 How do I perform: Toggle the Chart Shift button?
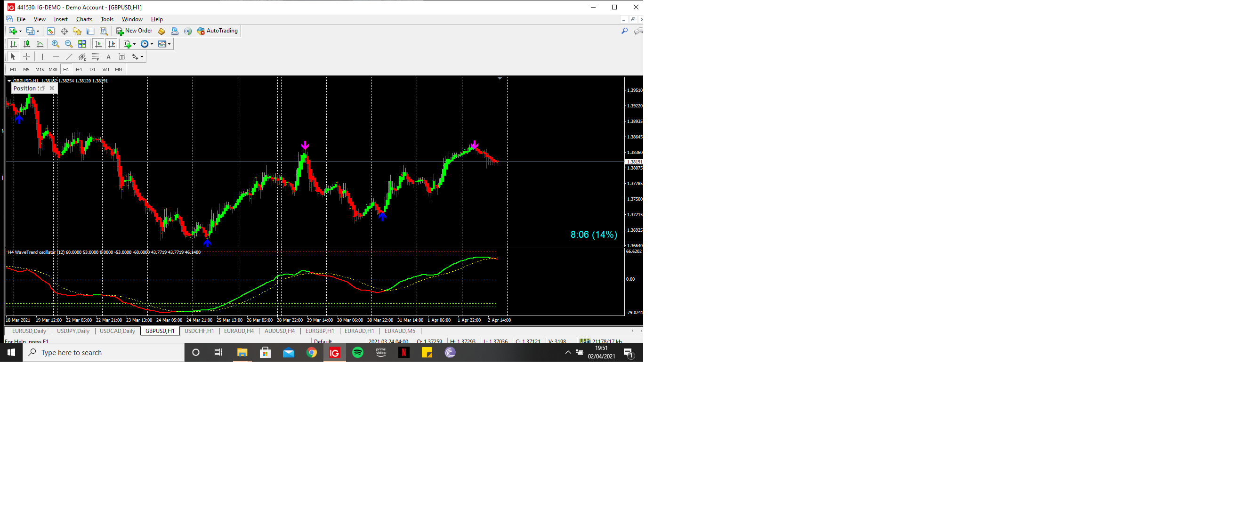(112, 44)
